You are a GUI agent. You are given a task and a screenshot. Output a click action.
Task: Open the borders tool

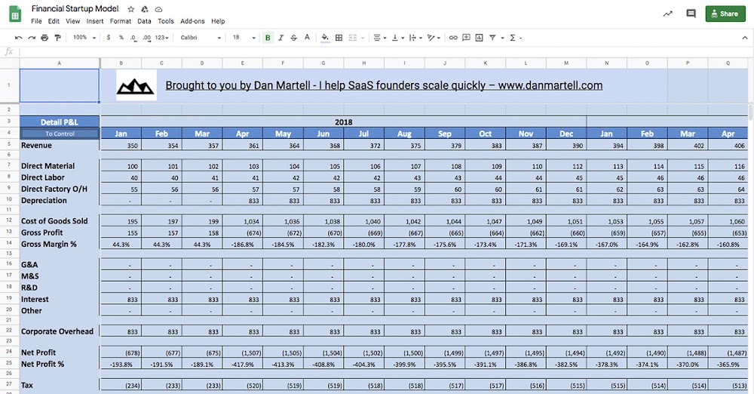pyautogui.click(x=339, y=38)
